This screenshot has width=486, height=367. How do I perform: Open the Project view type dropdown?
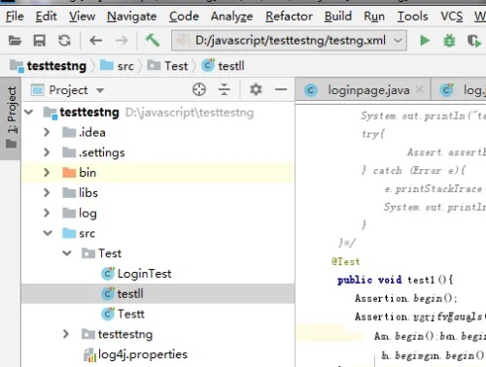67,90
